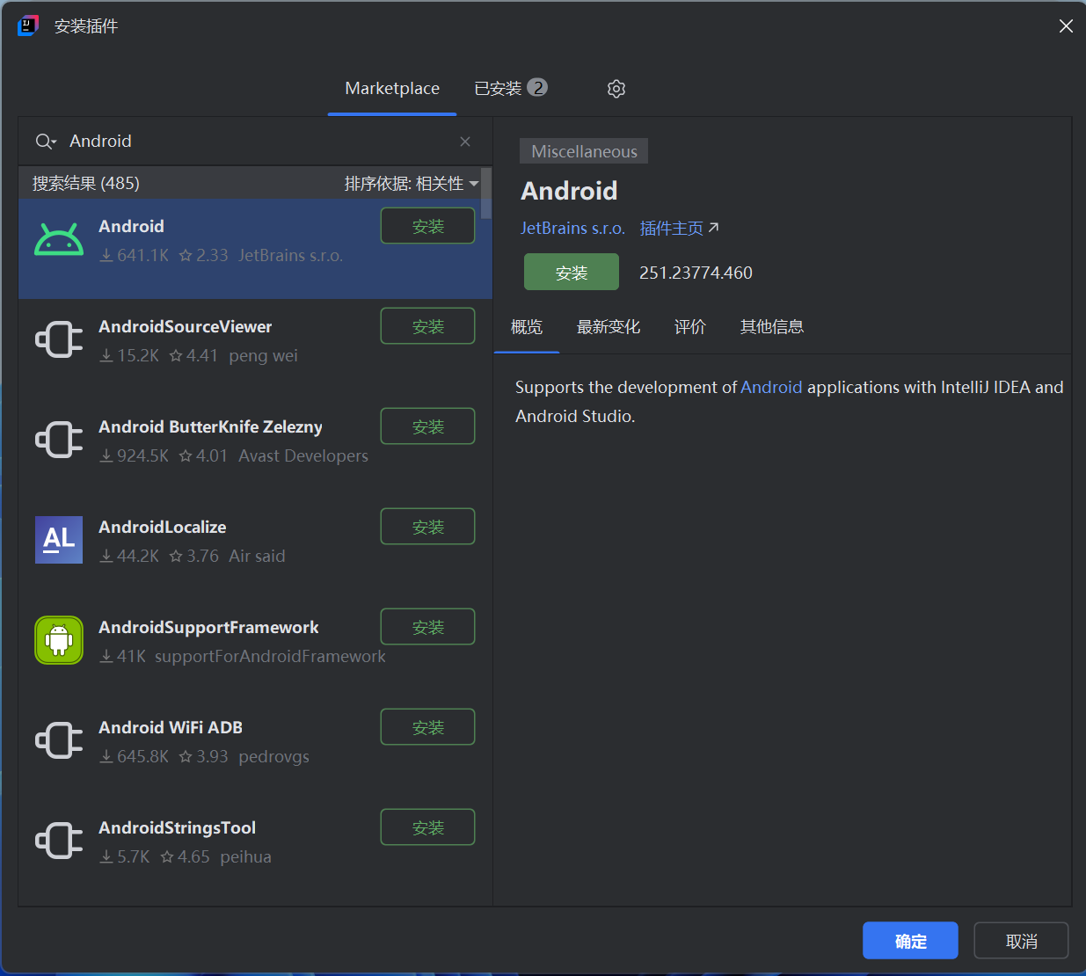Click the peng wei vendor text
This screenshot has width=1086, height=976.
(x=263, y=356)
